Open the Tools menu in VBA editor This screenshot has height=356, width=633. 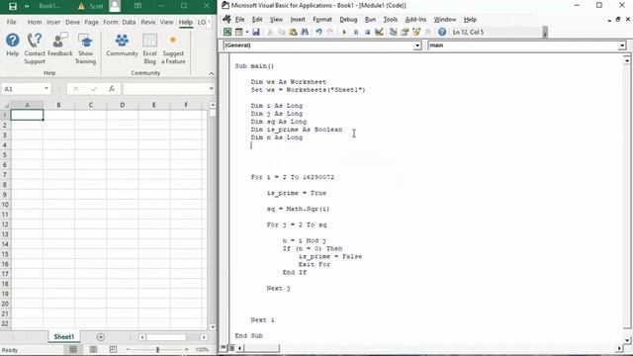pyautogui.click(x=391, y=20)
